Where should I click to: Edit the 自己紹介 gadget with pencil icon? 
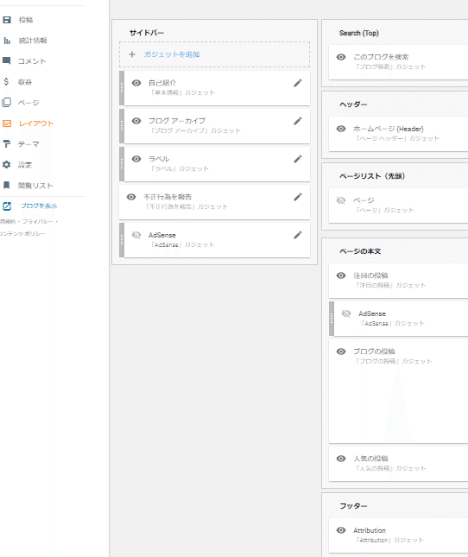click(x=298, y=83)
